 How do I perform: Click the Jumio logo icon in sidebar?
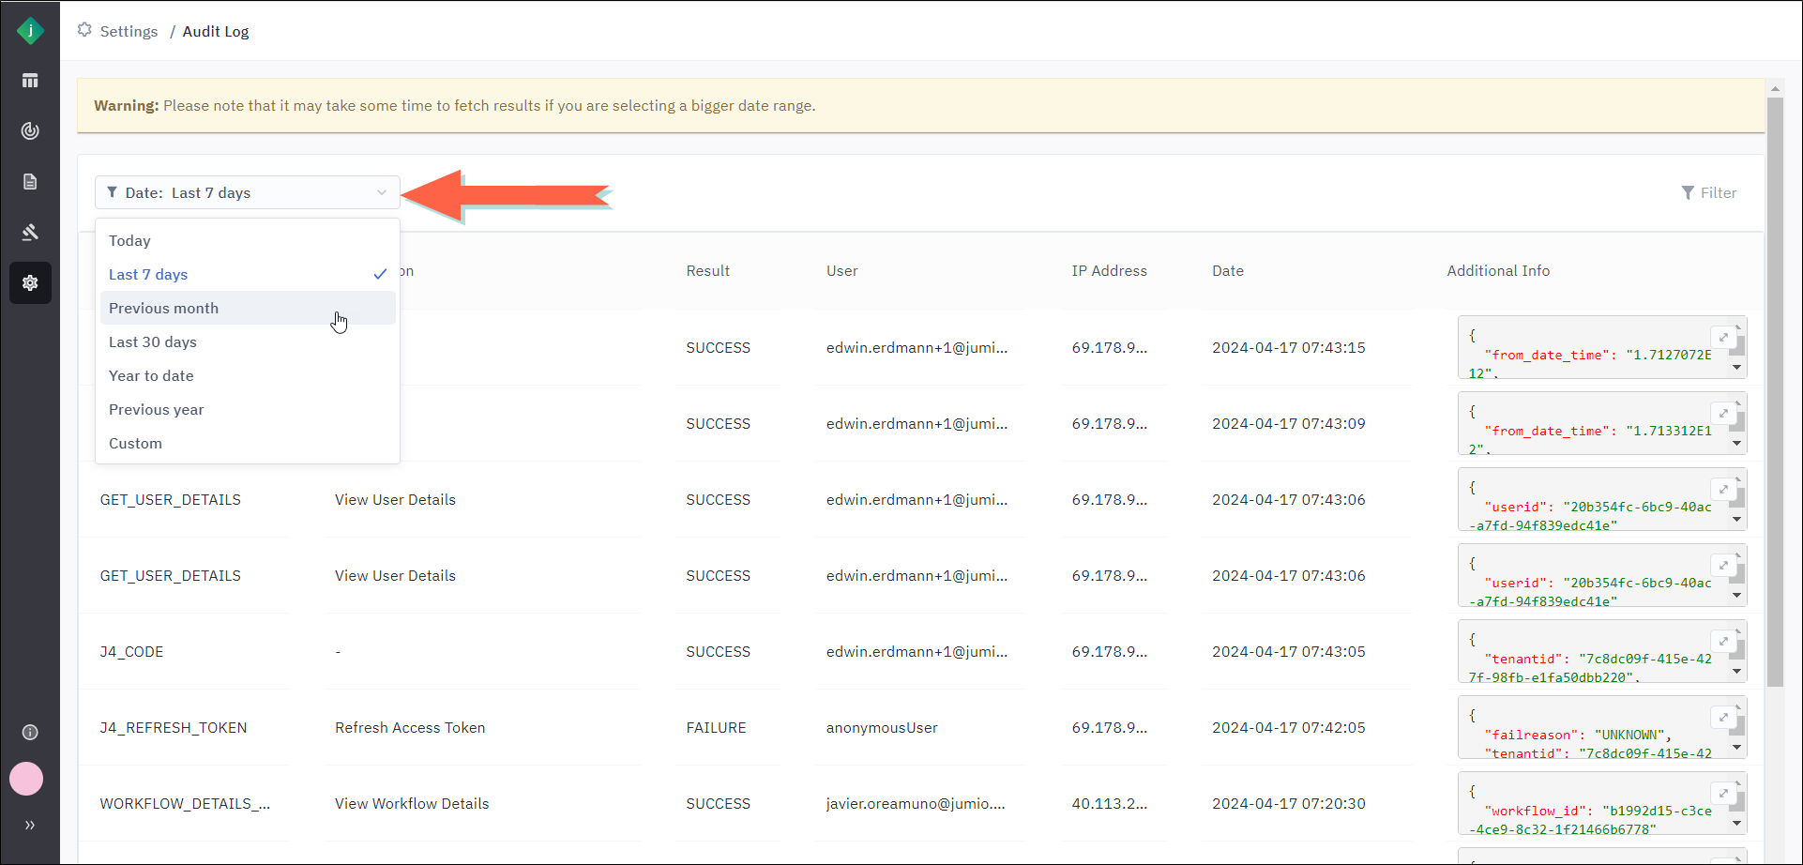30,31
